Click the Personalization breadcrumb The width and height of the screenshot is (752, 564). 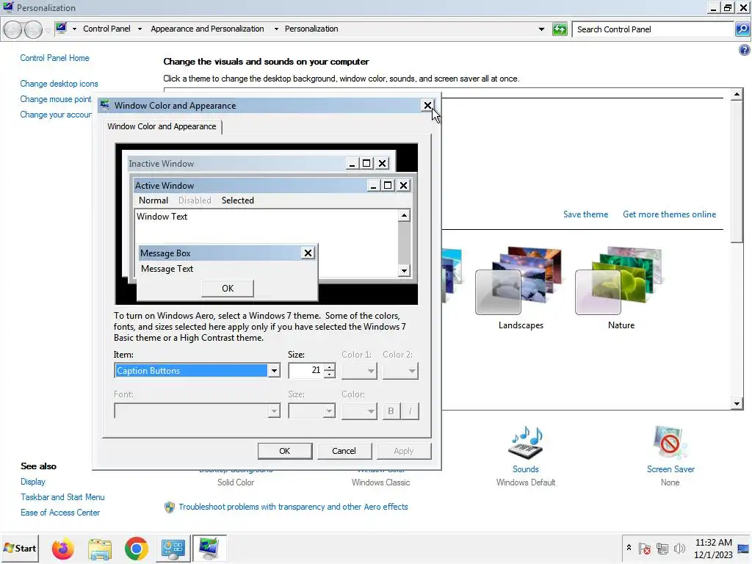pos(311,29)
